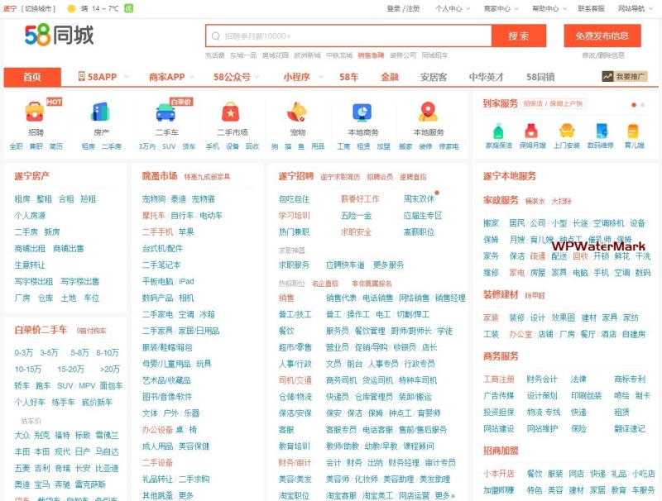Click the 上门安装 furniture installation icon
The image size is (662, 501).
tap(566, 131)
